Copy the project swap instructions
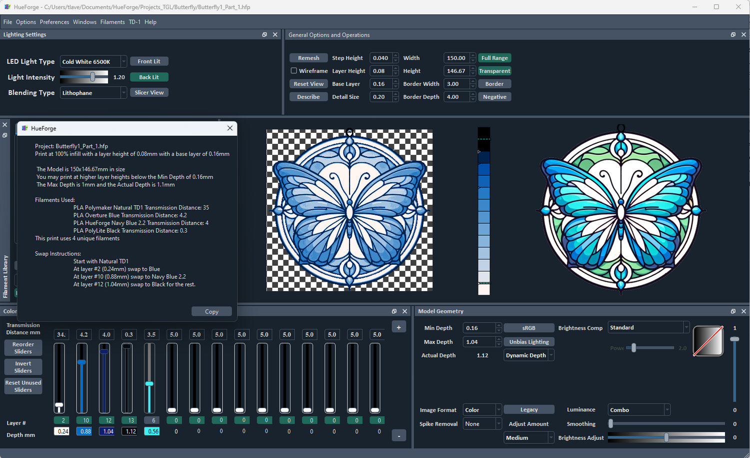 (211, 311)
